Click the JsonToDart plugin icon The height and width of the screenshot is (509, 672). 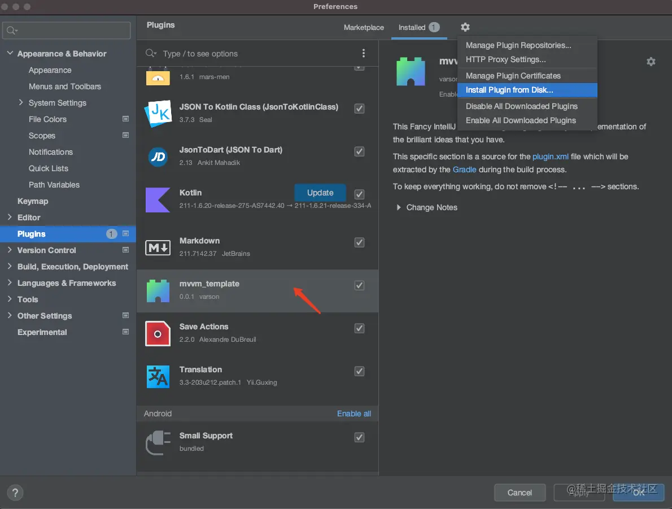[x=158, y=156]
